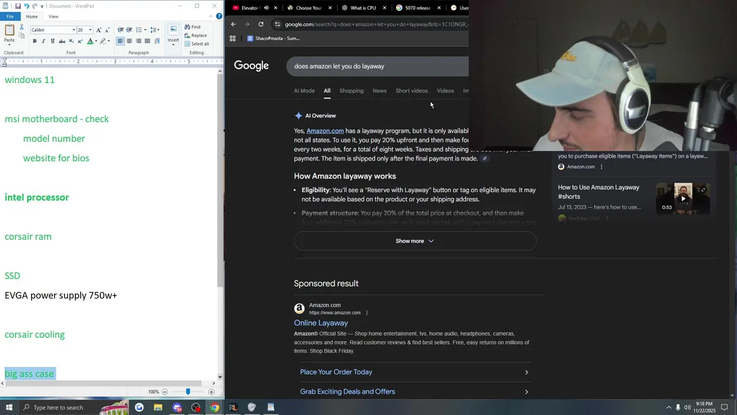
Task: Reload the Google search page
Action: pos(261,24)
